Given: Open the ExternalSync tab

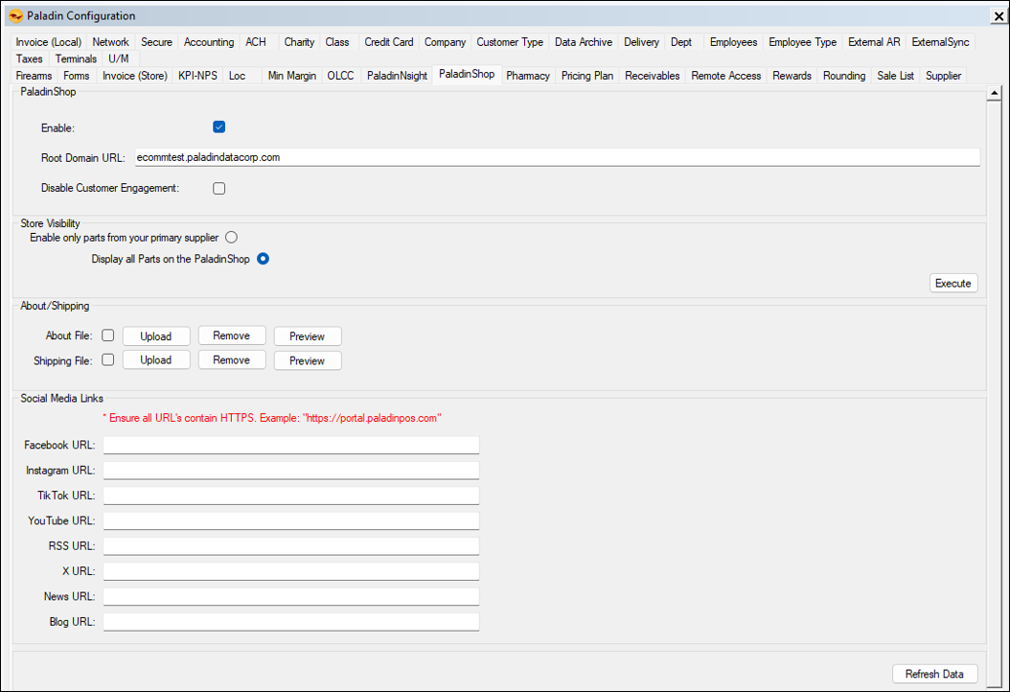Looking at the screenshot, I should coord(940,42).
